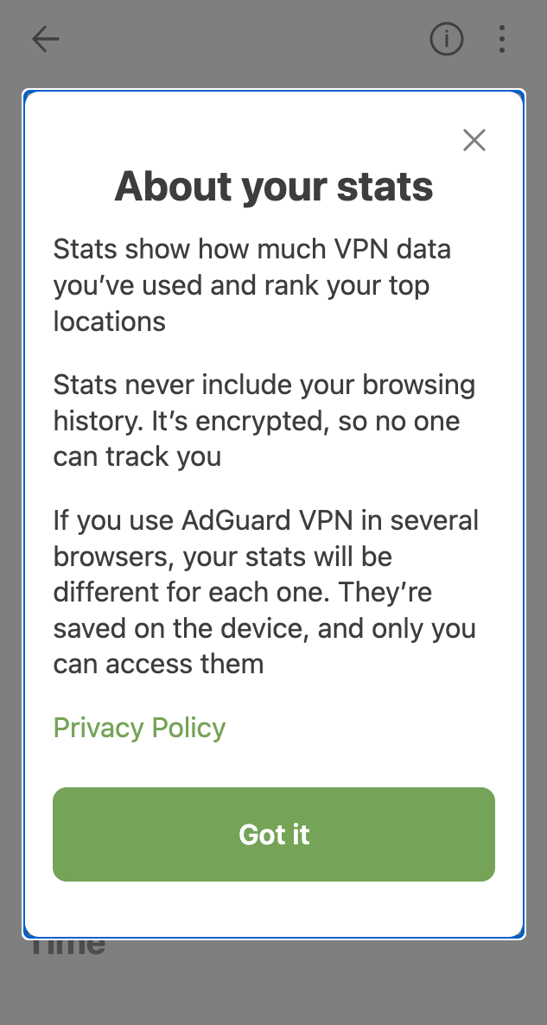Close the About your stats dialog
Screen dimensions: 547x1025
(474, 140)
